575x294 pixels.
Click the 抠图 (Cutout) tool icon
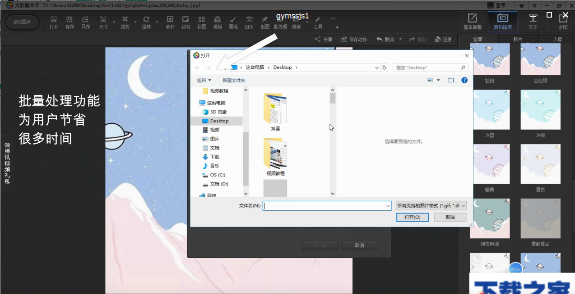tap(265, 23)
